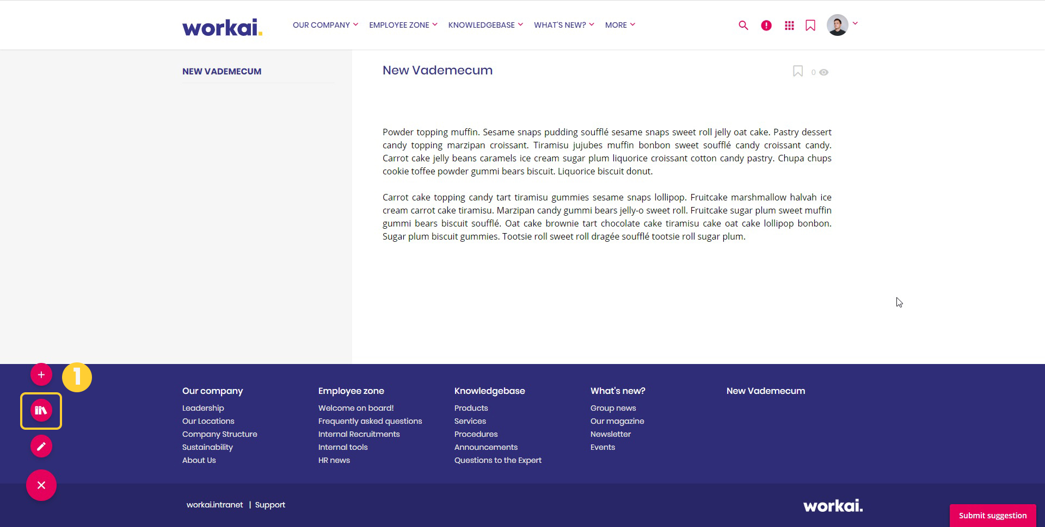Open the search magnifier icon
1045x527 pixels.
click(x=743, y=25)
